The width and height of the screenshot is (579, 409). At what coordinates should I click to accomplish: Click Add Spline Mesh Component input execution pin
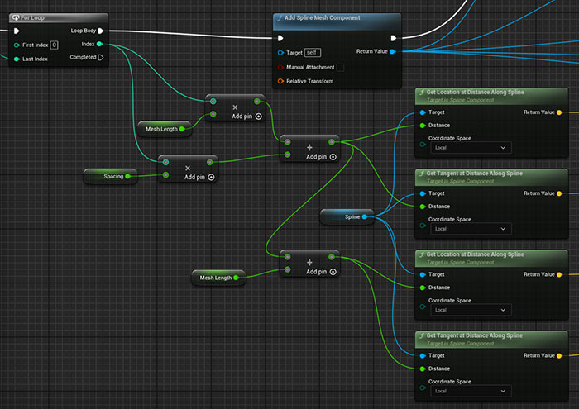280,38
